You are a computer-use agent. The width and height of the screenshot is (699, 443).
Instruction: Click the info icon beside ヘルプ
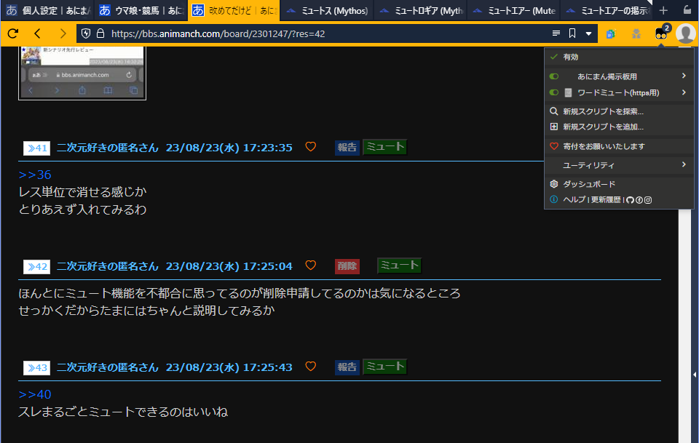pyautogui.click(x=553, y=199)
